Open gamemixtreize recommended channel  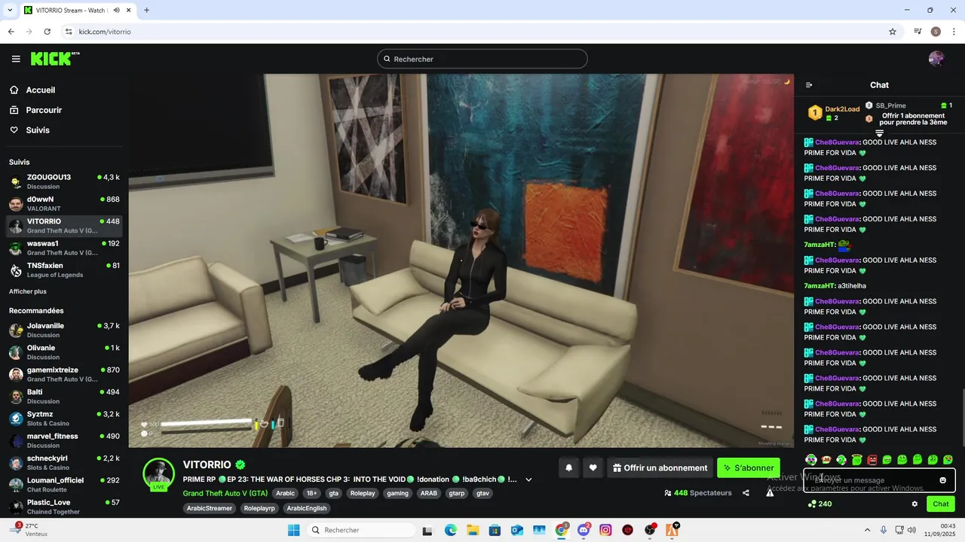[64, 374]
